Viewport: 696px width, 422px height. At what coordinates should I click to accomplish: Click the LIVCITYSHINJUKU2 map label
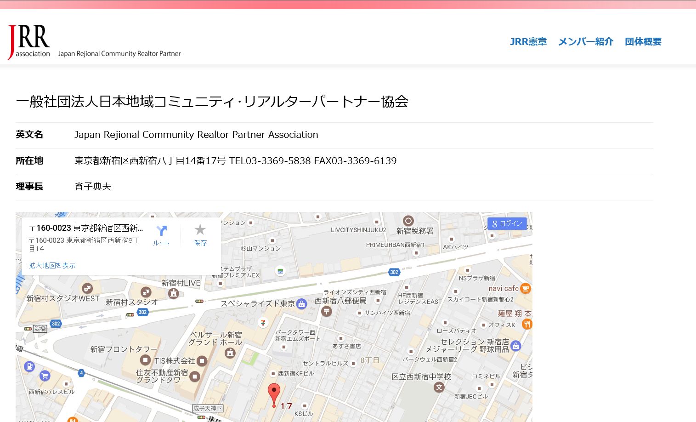tap(358, 230)
